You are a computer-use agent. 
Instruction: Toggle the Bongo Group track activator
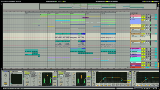(143, 16)
